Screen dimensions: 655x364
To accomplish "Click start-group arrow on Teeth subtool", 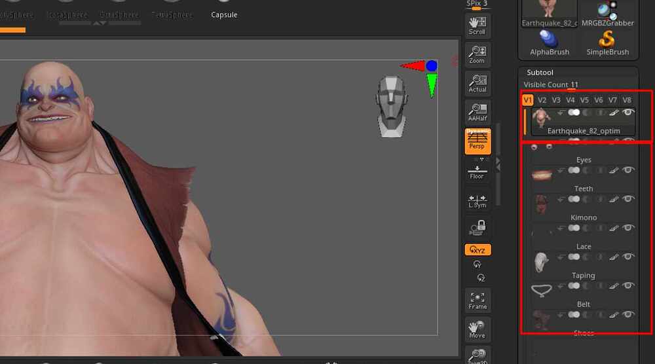I will tap(561, 170).
